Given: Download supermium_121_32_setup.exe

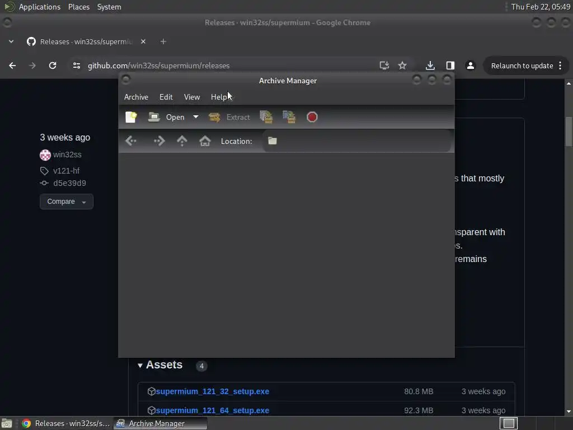Looking at the screenshot, I should (212, 391).
